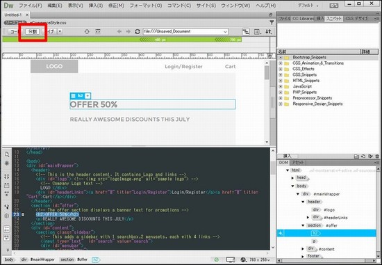Click new snippet folder icon
Screen dimensions: 382x265
[x=356, y=156]
